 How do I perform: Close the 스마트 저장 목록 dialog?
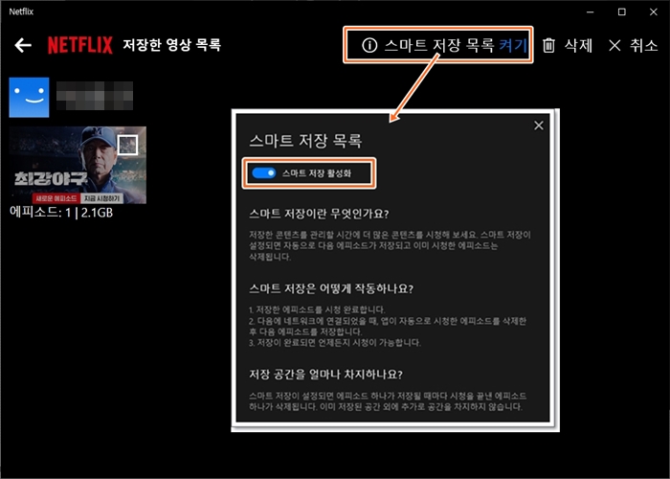(538, 125)
